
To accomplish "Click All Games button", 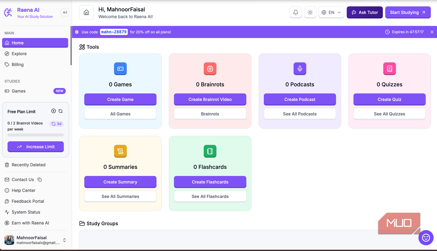I will (x=121, y=114).
